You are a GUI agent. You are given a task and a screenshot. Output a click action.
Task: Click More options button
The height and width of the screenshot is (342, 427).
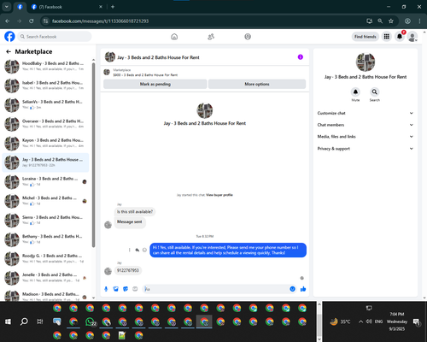tap(257, 84)
